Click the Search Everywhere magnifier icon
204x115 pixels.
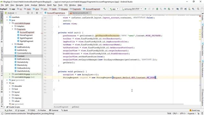(198, 9)
